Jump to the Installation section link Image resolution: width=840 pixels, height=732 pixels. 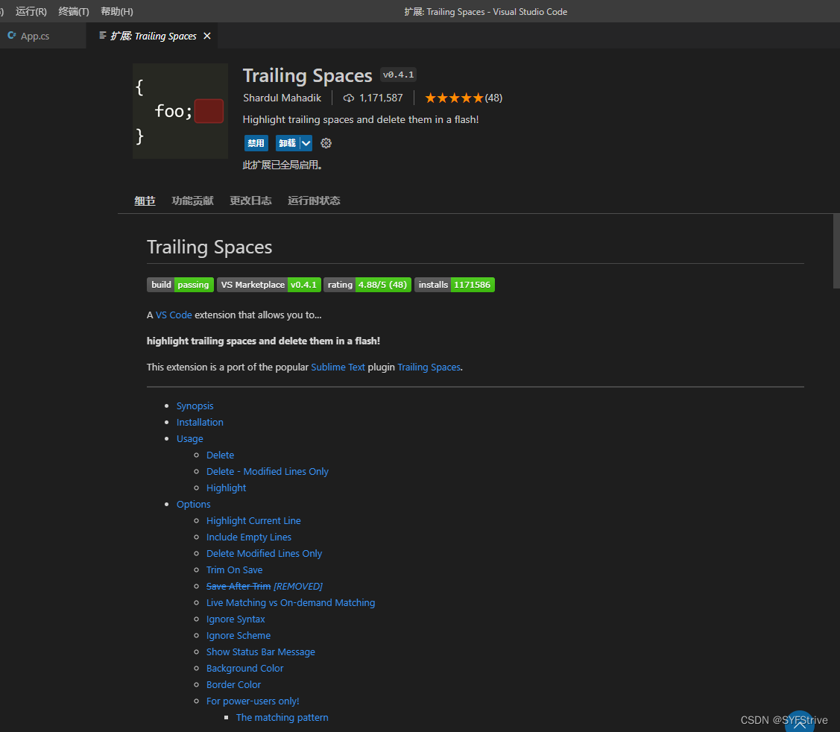pyautogui.click(x=200, y=422)
